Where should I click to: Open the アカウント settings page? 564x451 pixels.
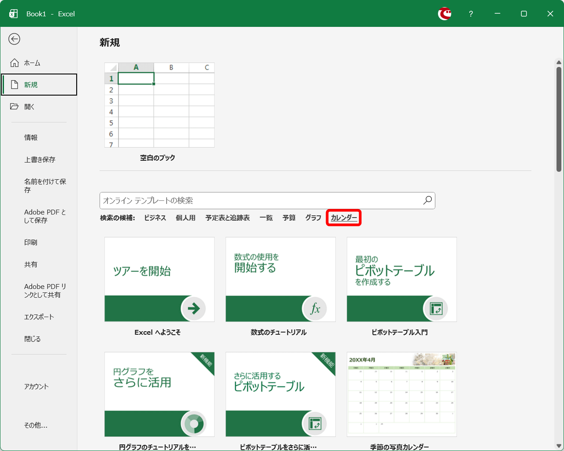tap(37, 386)
